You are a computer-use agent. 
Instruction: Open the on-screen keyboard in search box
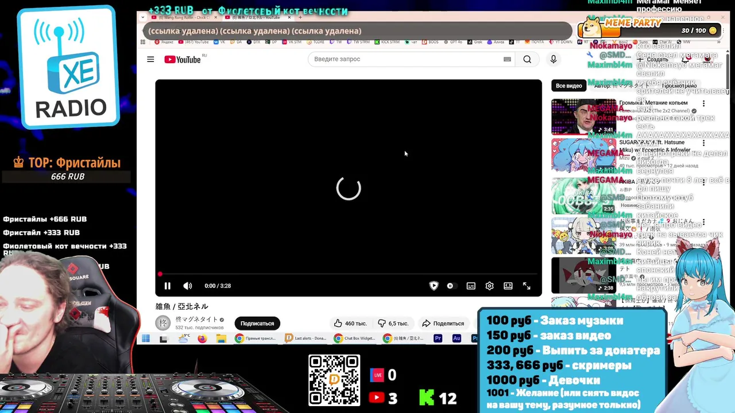507,59
